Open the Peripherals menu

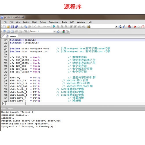pos(54,22)
